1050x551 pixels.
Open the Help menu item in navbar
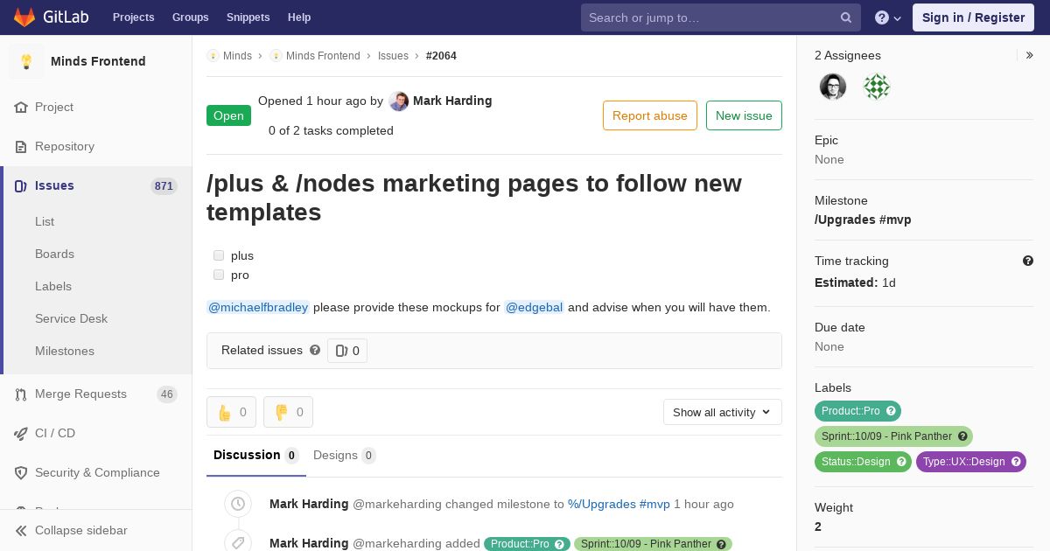[x=299, y=17]
